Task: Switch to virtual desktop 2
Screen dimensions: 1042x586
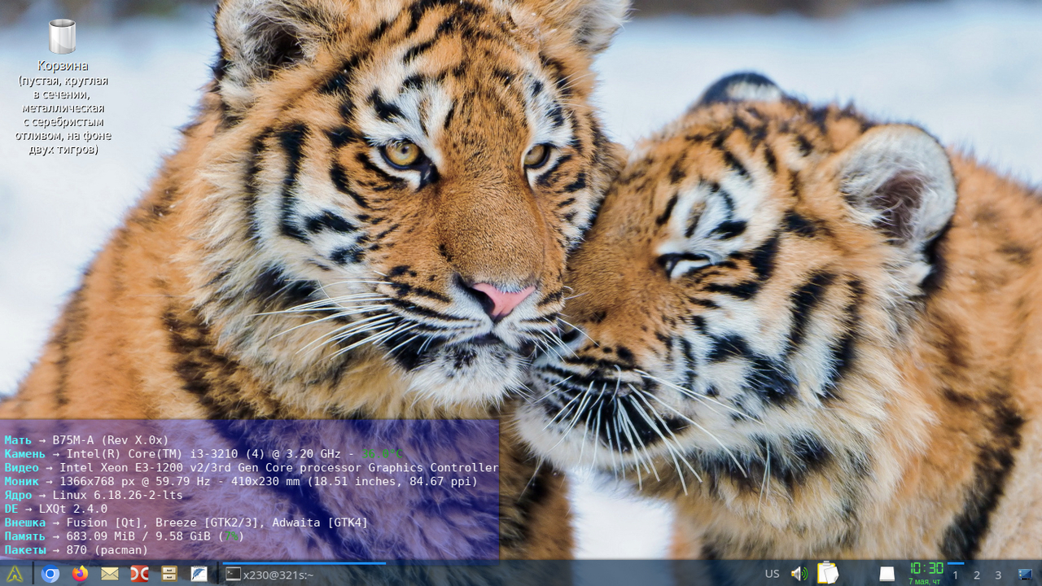Action: [x=977, y=575]
